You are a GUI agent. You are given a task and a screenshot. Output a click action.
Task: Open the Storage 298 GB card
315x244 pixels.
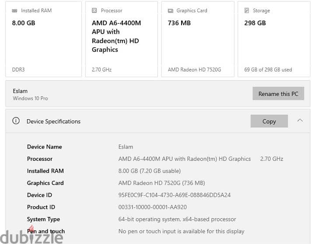click(274, 39)
